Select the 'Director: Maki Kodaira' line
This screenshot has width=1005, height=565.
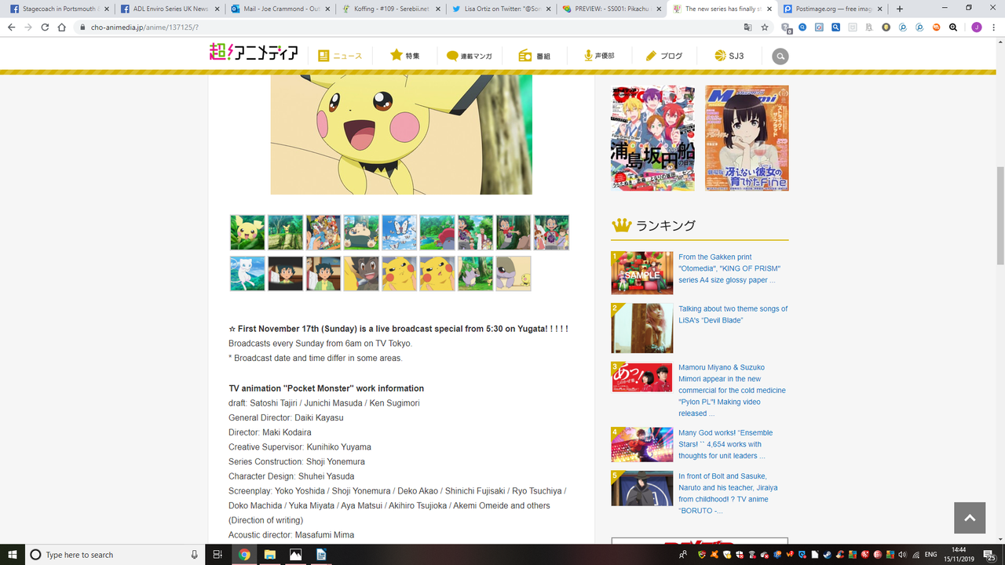(x=270, y=432)
